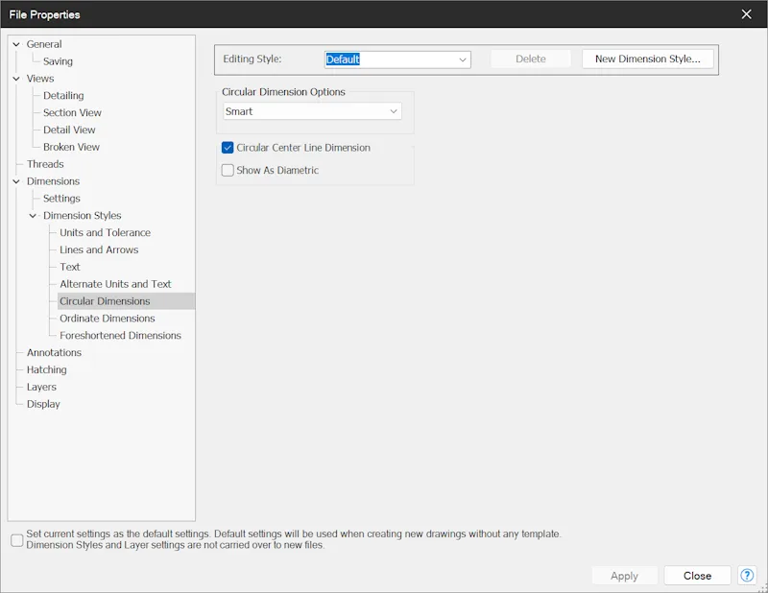Image resolution: width=768 pixels, height=593 pixels.
Task: Open Display settings
Action: coord(43,404)
